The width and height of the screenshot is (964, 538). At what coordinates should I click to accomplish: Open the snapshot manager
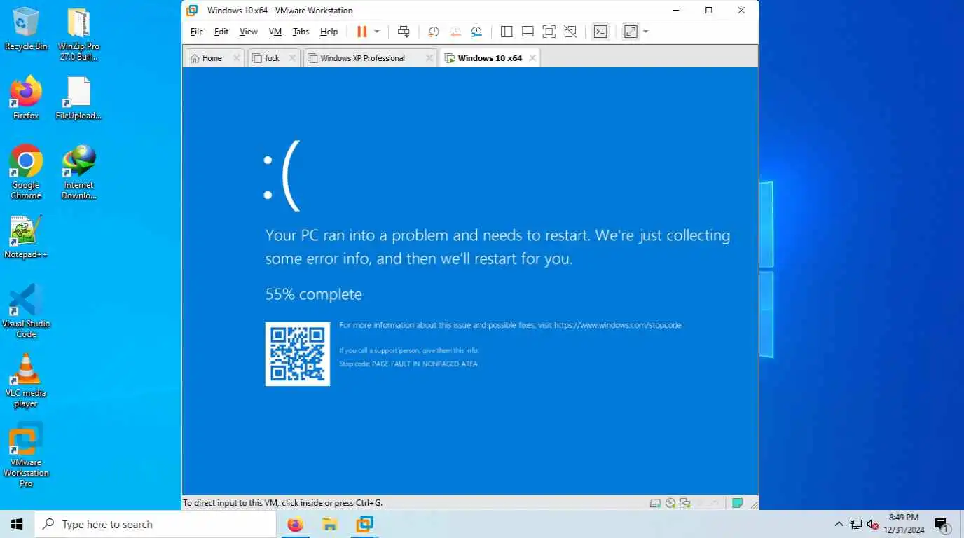(x=476, y=32)
